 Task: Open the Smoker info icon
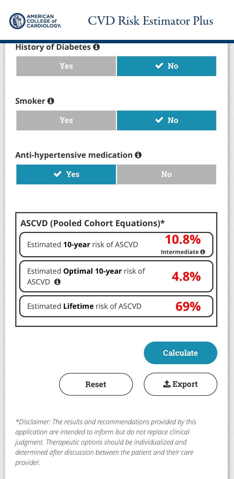coord(51,101)
